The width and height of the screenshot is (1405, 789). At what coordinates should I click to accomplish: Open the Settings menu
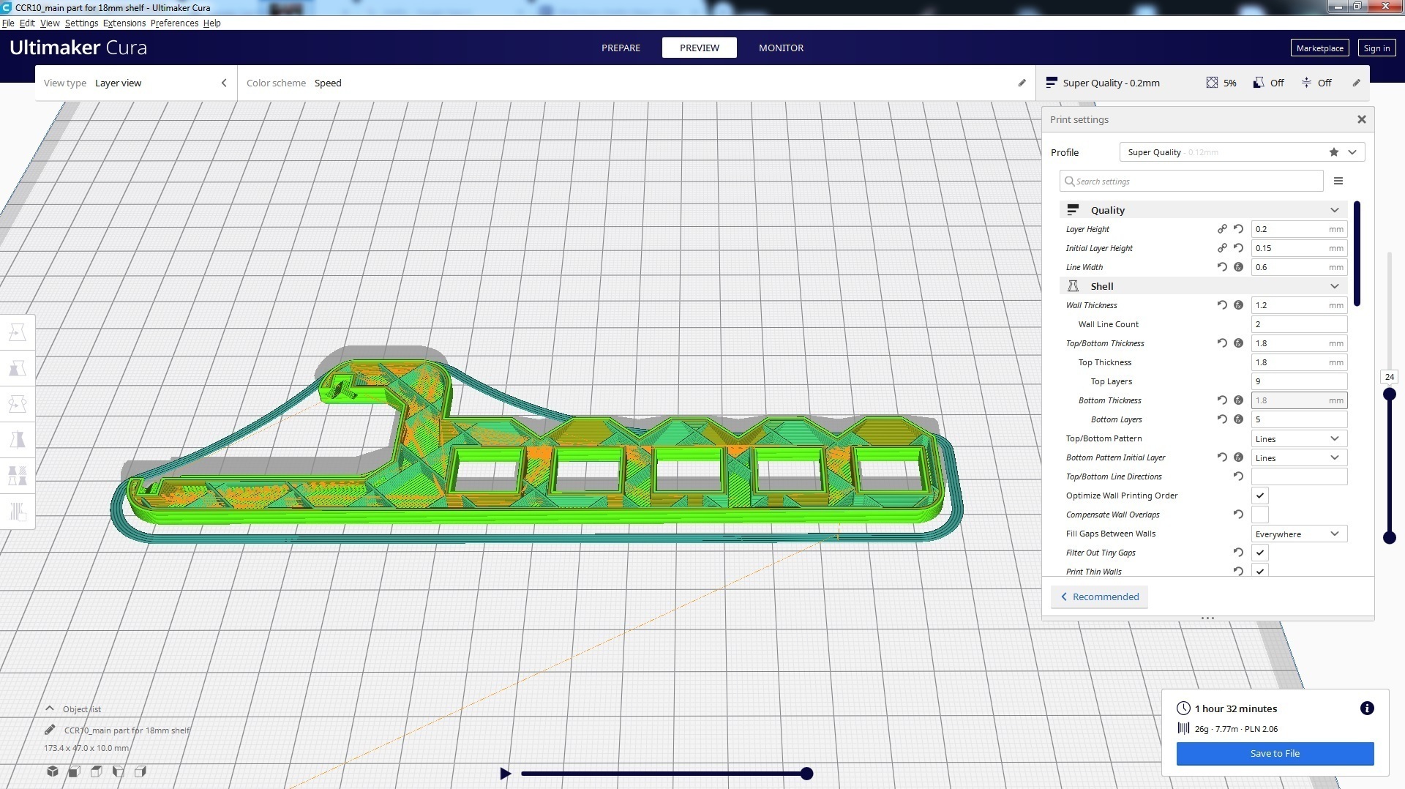[x=81, y=23]
